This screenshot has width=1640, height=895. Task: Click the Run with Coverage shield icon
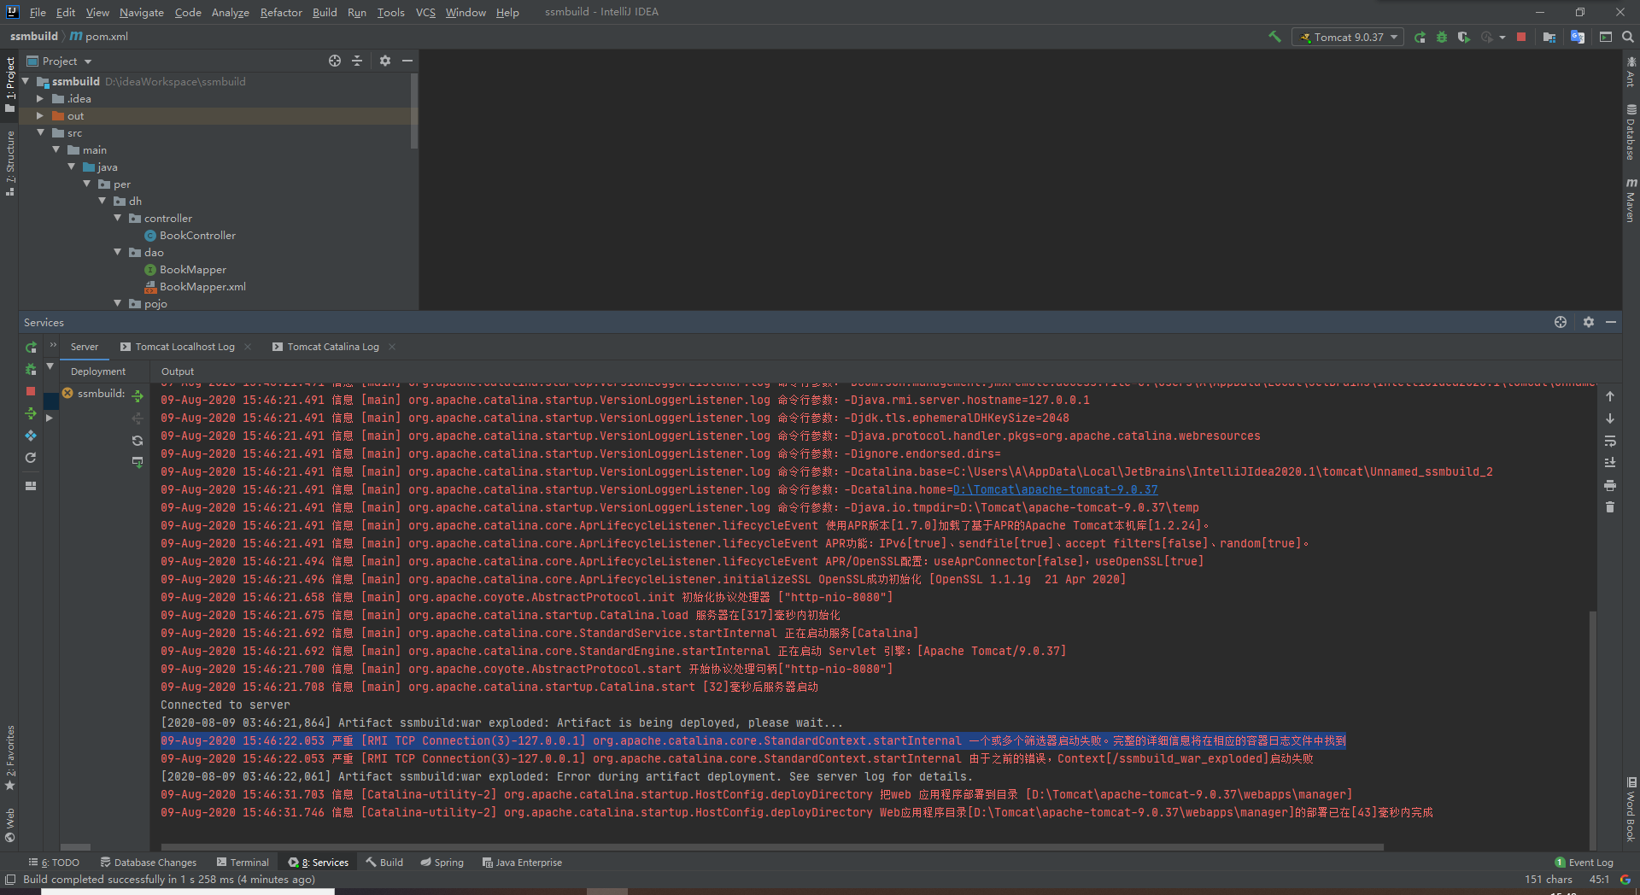tap(1463, 37)
